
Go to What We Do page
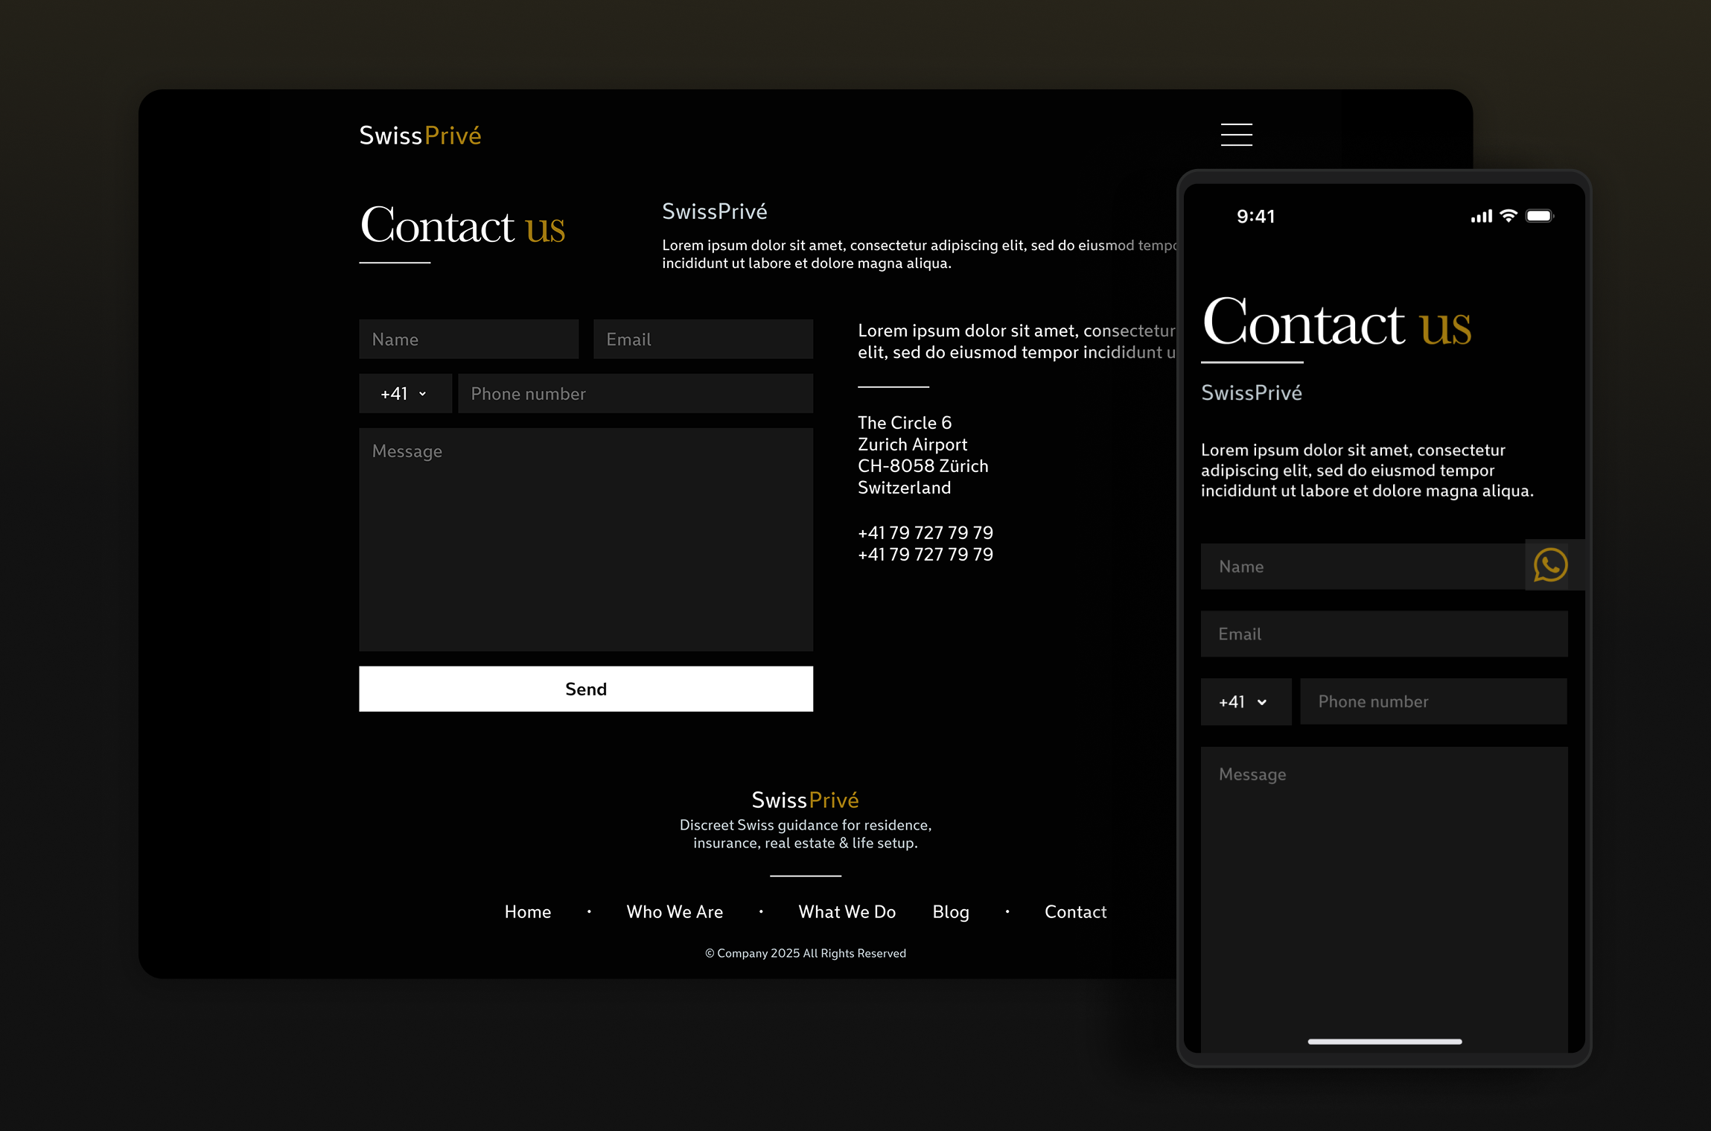point(847,912)
